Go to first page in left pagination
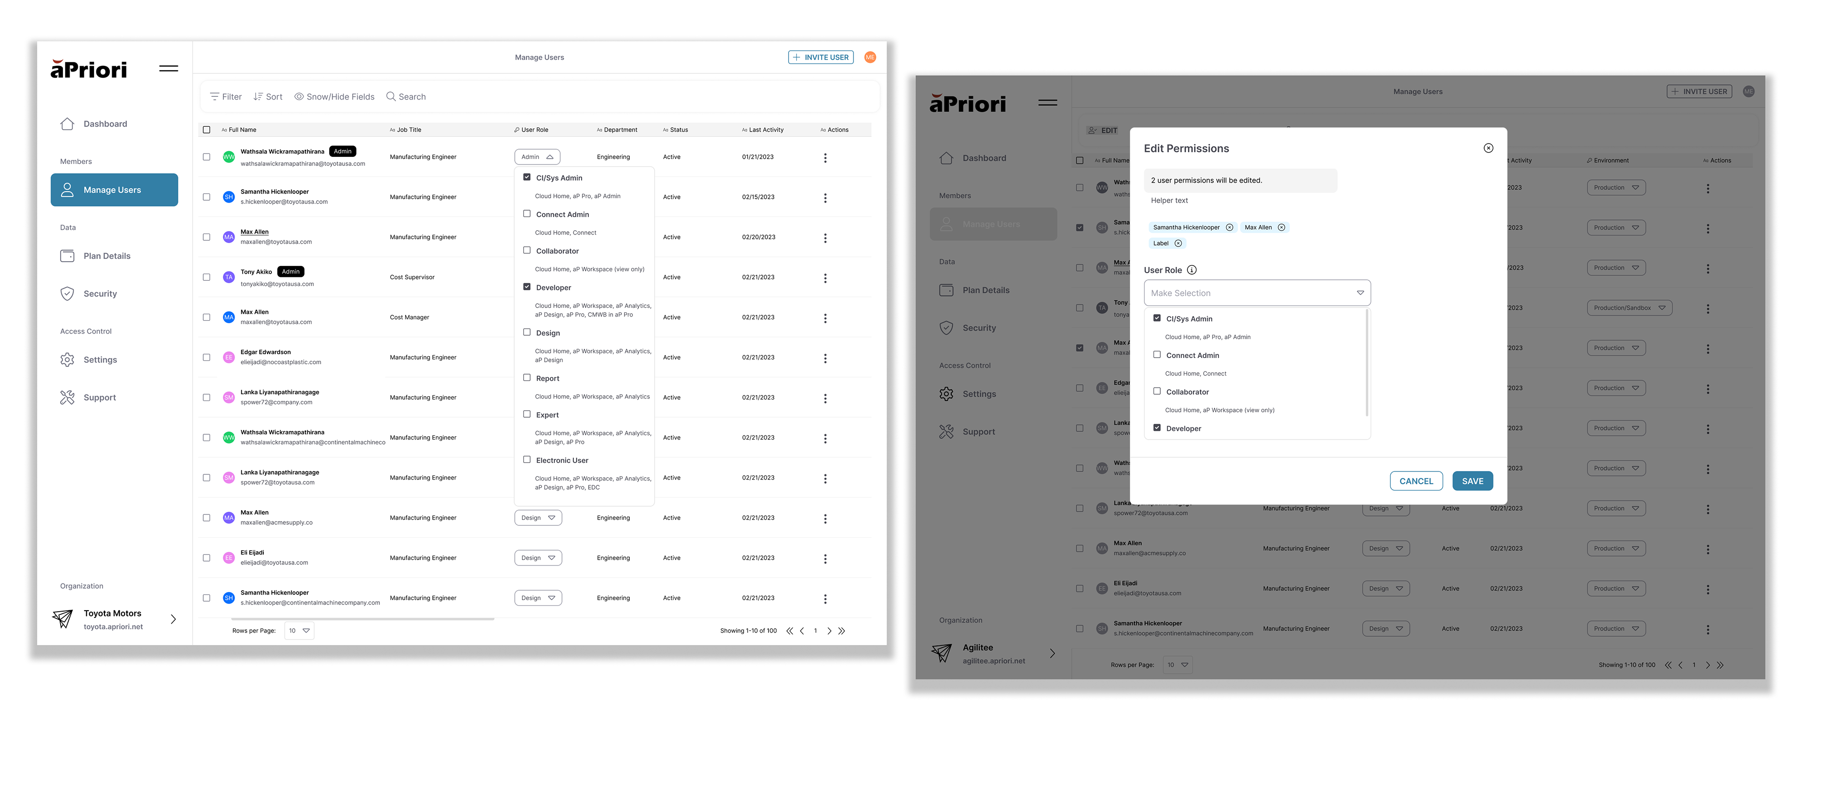 (x=790, y=631)
